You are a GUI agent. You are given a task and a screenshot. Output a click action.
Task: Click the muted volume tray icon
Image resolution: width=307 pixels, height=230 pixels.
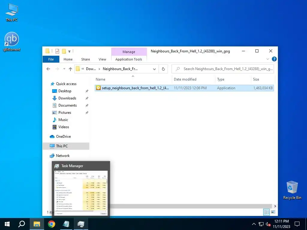click(268, 224)
